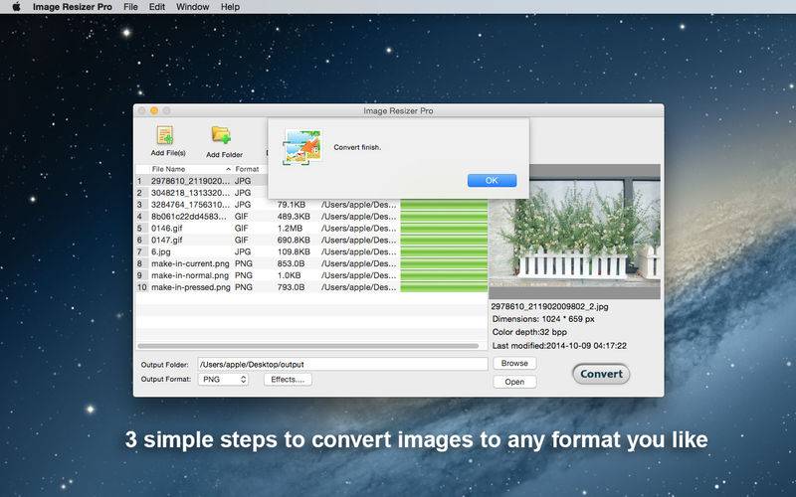The image size is (796, 497).
Task: Click the progress bar in the 6.jpg row
Action: (x=444, y=251)
